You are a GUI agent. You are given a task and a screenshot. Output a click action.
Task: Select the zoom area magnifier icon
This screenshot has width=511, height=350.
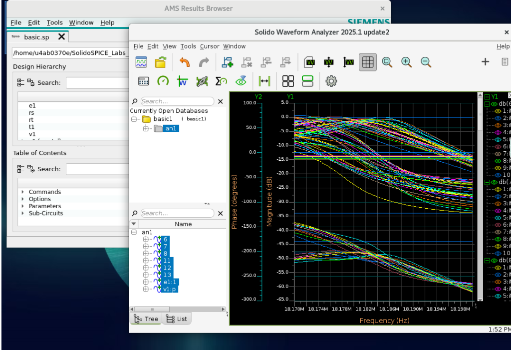click(387, 62)
